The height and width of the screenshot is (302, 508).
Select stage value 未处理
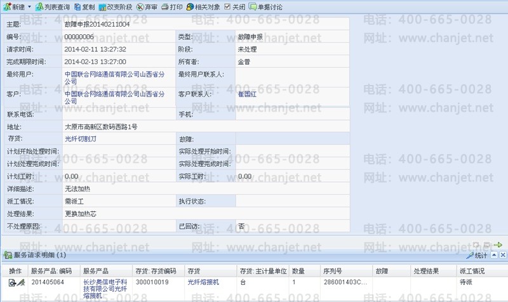tap(247, 49)
